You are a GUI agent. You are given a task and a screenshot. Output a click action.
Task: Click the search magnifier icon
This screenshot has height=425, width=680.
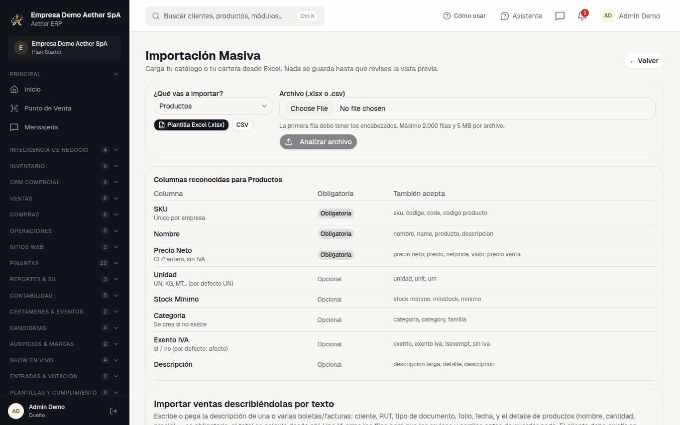point(156,16)
